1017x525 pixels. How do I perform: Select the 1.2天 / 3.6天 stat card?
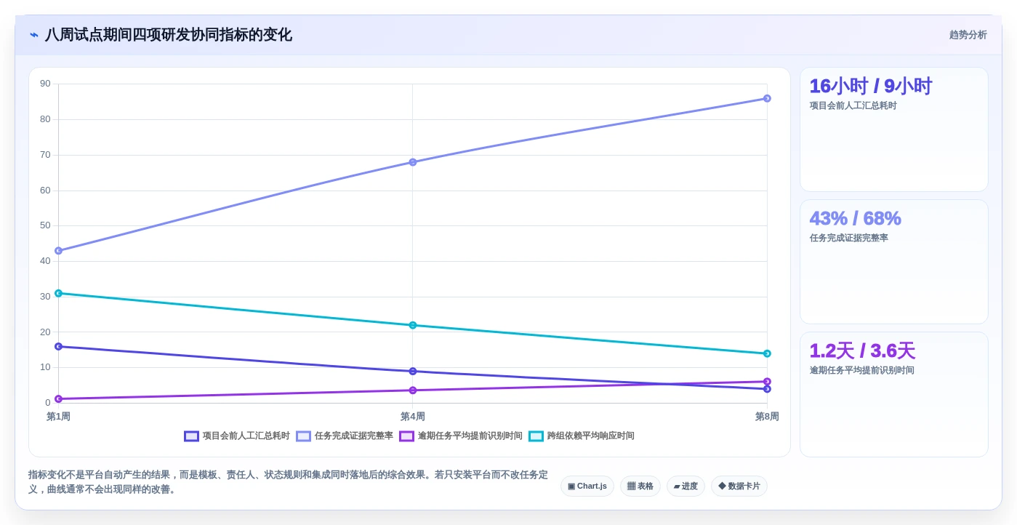click(x=894, y=395)
